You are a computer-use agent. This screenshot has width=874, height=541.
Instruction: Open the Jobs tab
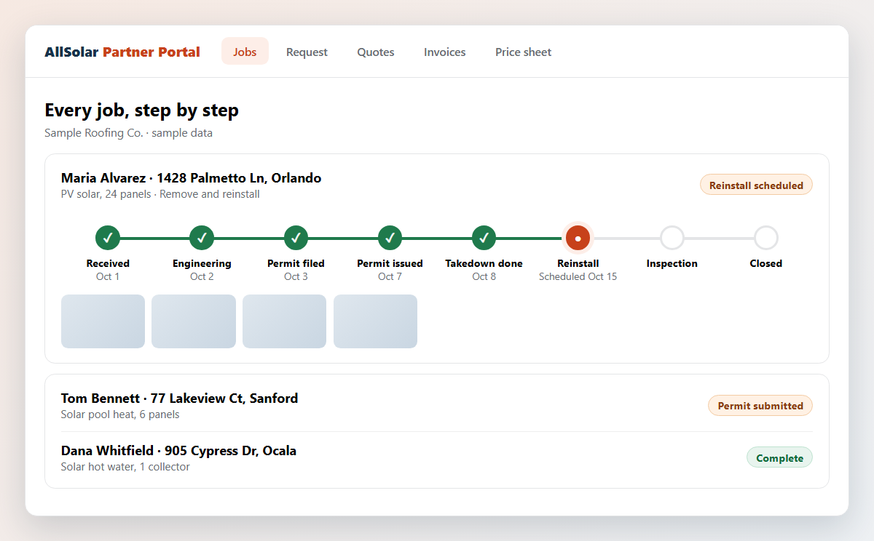pyautogui.click(x=245, y=52)
